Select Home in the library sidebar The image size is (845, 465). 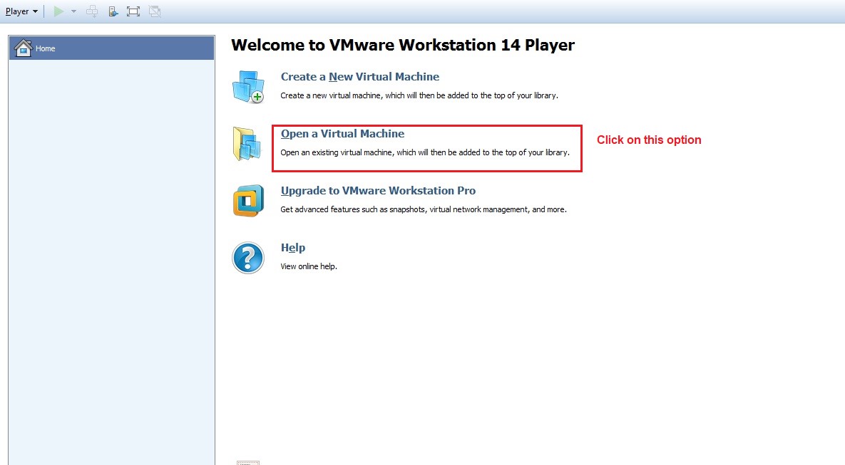click(x=111, y=48)
